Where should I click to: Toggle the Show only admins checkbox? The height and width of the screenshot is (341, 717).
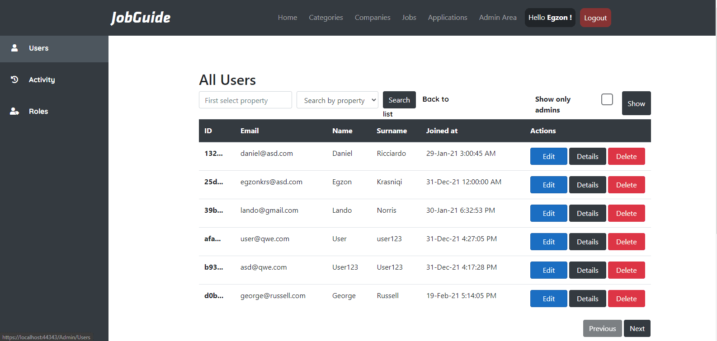607,99
